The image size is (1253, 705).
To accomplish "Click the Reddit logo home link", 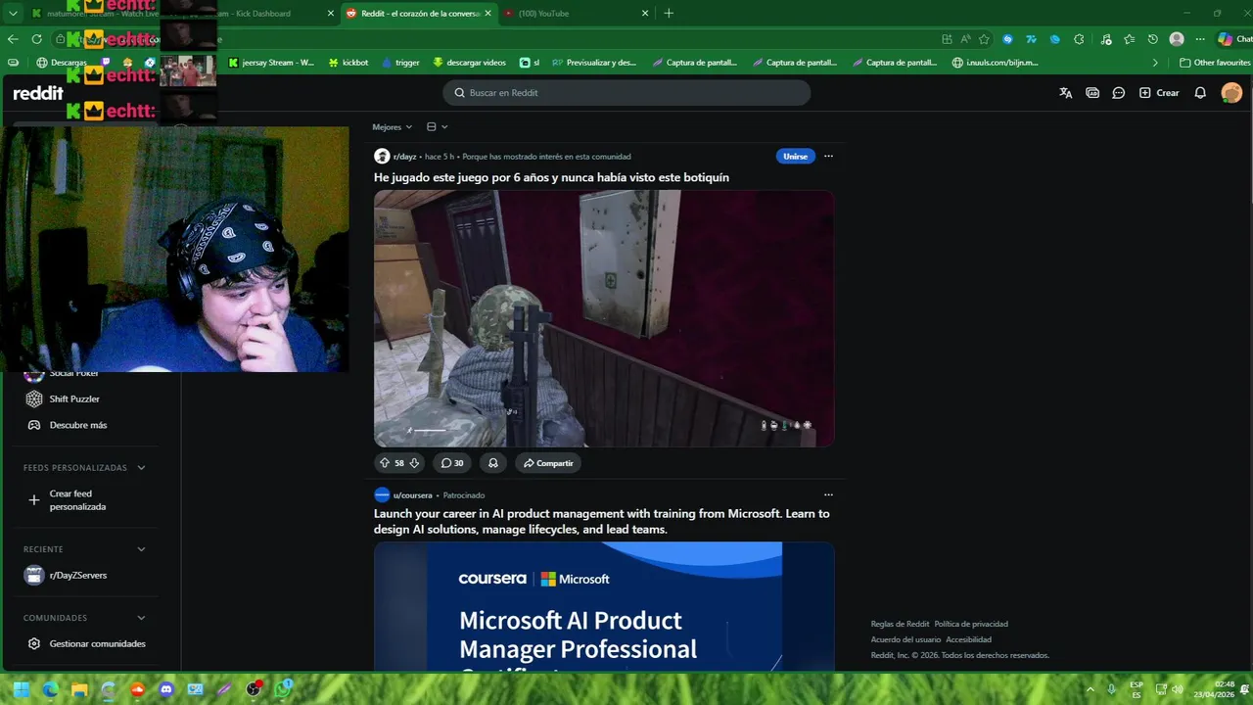I will tap(38, 93).
